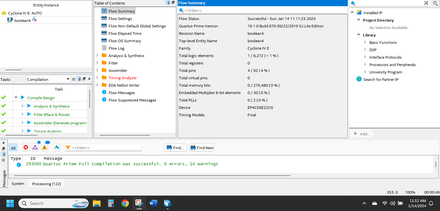
Task: Collapse the Compile Design task tree
Action: pos(16,97)
